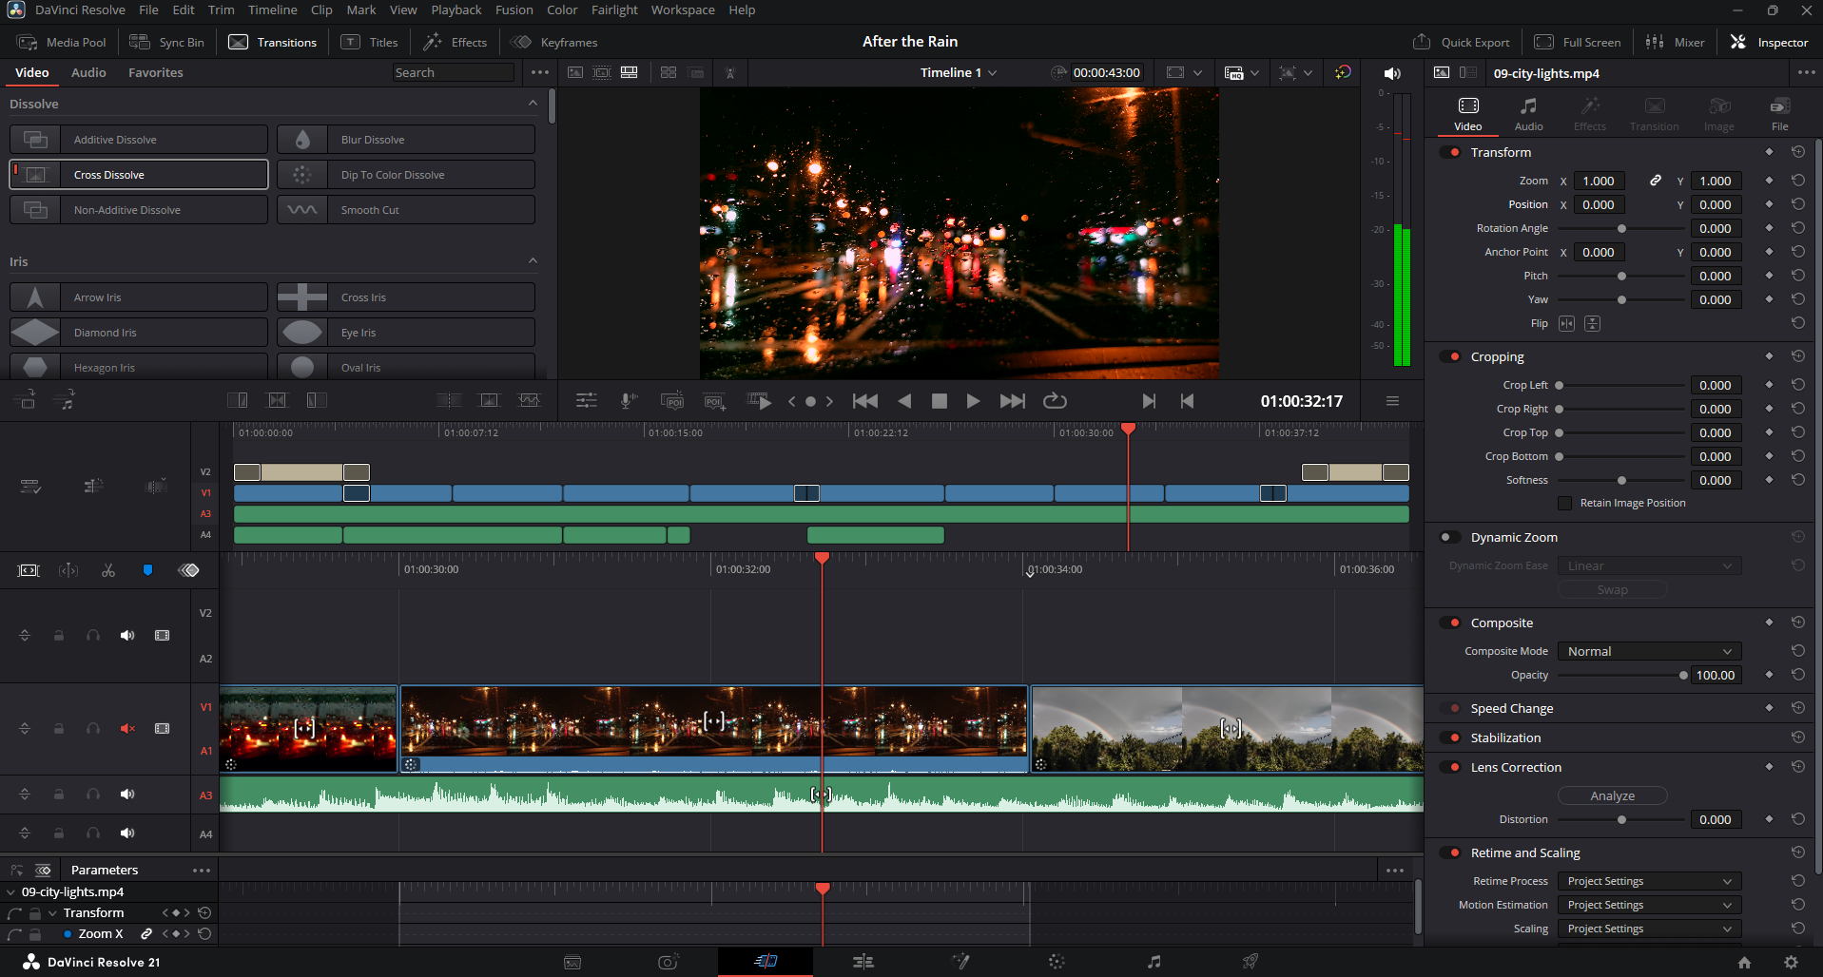Select the Smooth Cut transition
Image resolution: width=1823 pixels, height=977 pixels.
point(406,210)
